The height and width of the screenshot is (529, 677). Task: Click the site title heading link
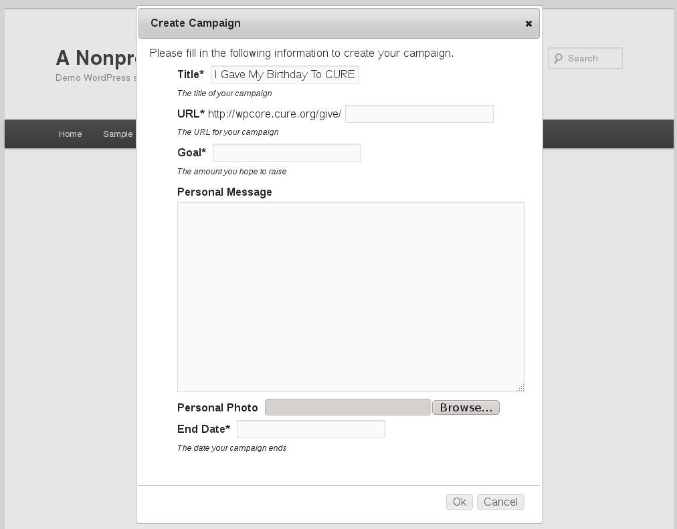[x=96, y=57]
